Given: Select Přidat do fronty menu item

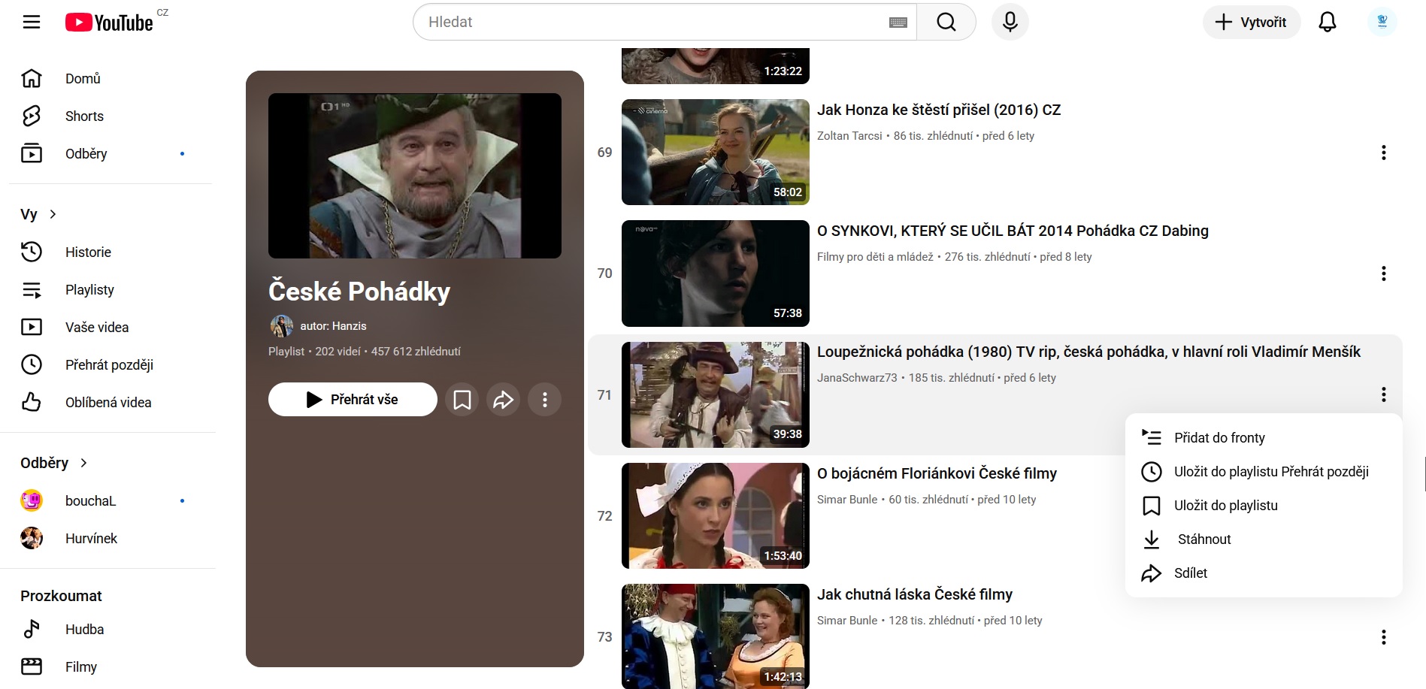Looking at the screenshot, I should [1219, 437].
